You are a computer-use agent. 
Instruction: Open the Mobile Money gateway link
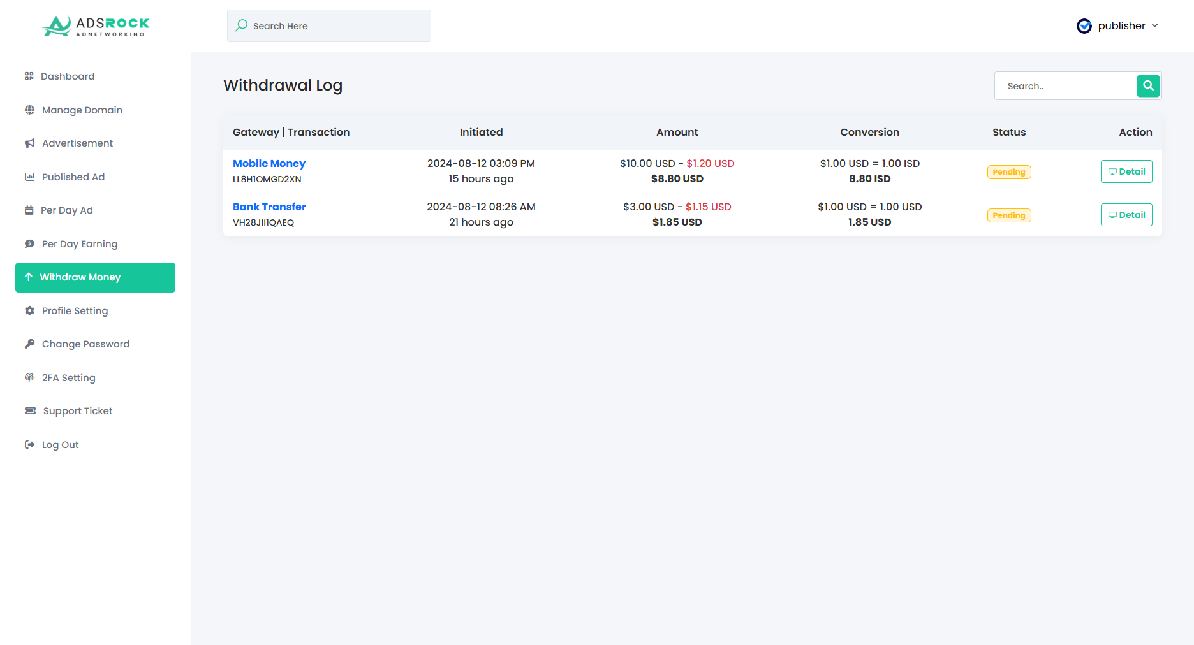pos(269,164)
